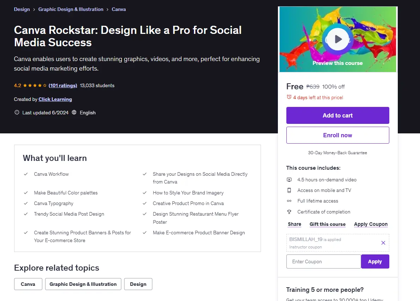The image size is (420, 301).
Task: Click the 'Free' price label
Action: [x=295, y=86]
